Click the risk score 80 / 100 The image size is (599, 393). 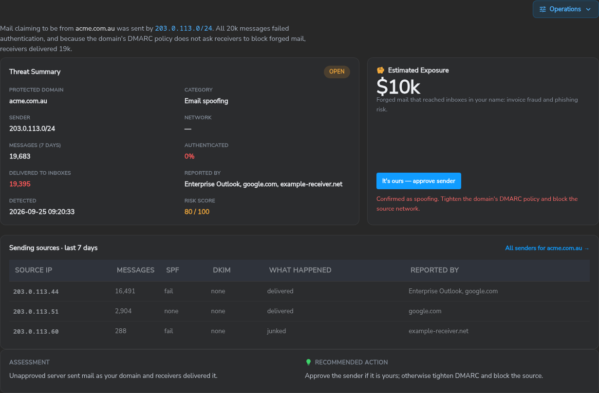[x=197, y=212]
